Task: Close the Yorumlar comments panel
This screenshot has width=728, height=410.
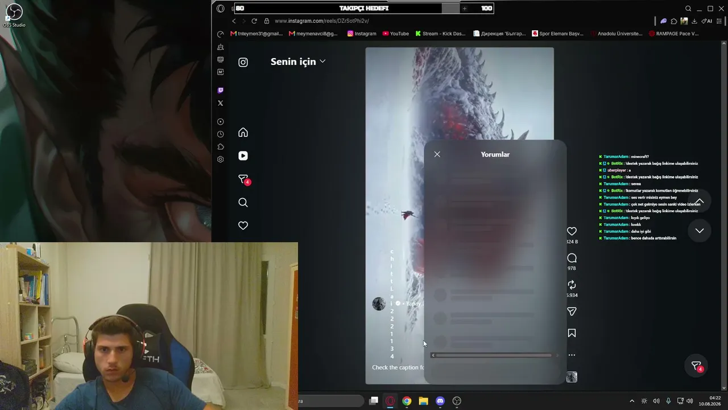Action: (437, 154)
